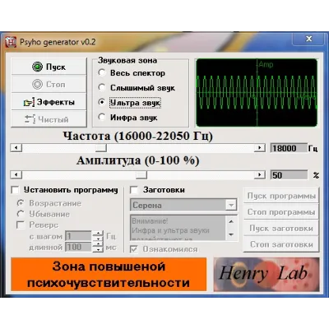Click the Стоп программы button
Viewport: 329px width, 329px height.
tap(281, 212)
